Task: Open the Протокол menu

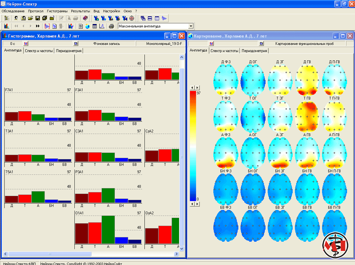Action: click(x=36, y=11)
